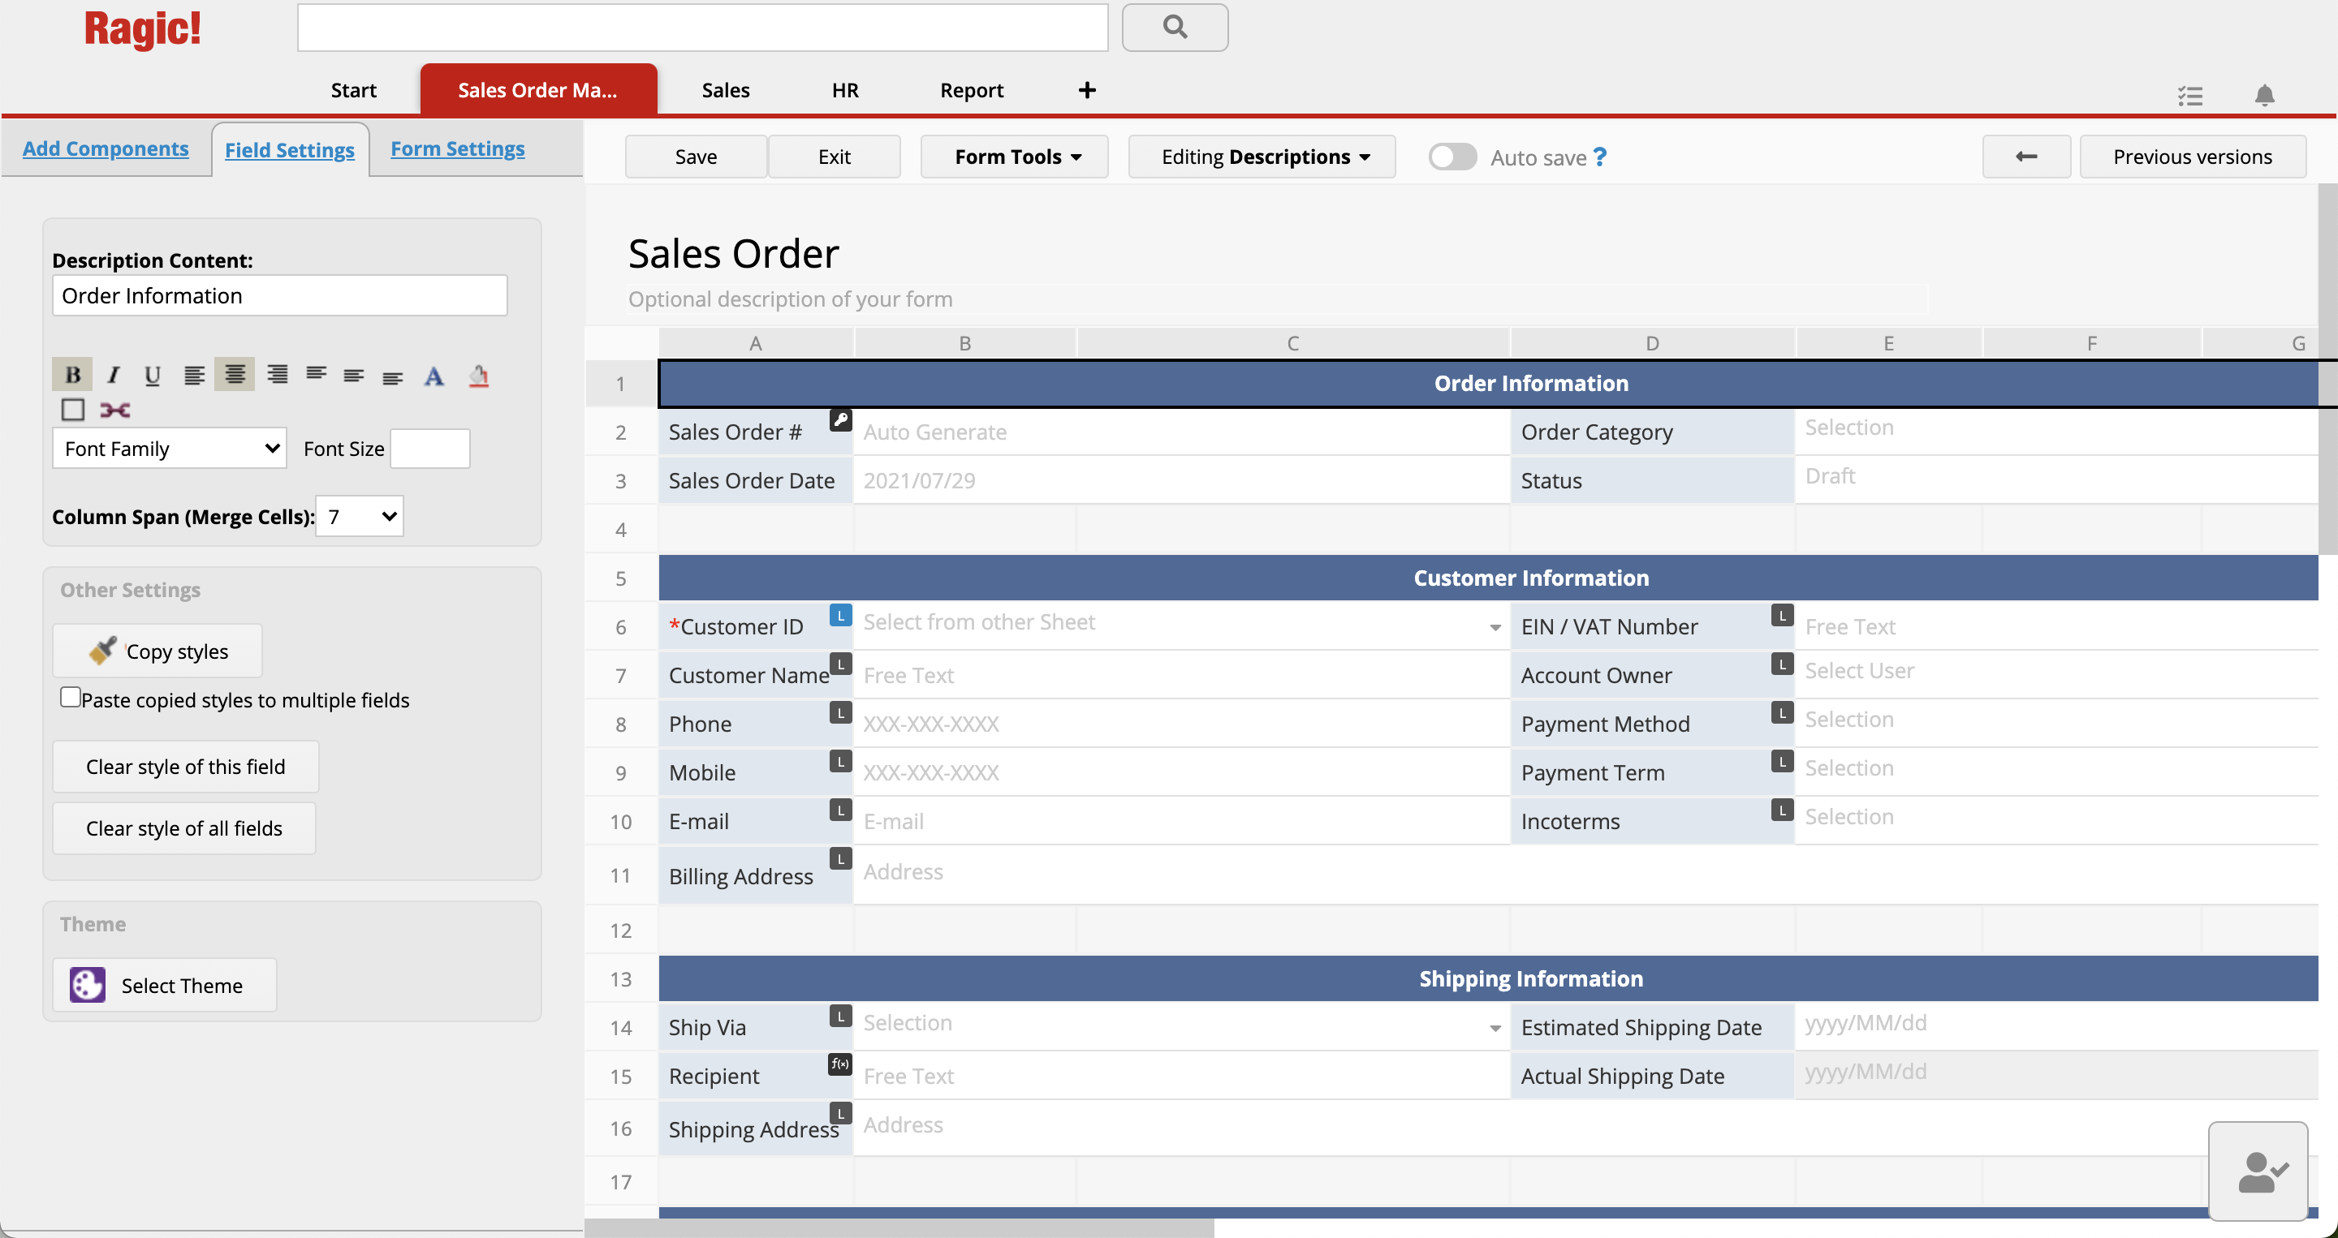Image resolution: width=2338 pixels, height=1238 pixels.
Task: Click the Previous versions button
Action: coord(2192,156)
